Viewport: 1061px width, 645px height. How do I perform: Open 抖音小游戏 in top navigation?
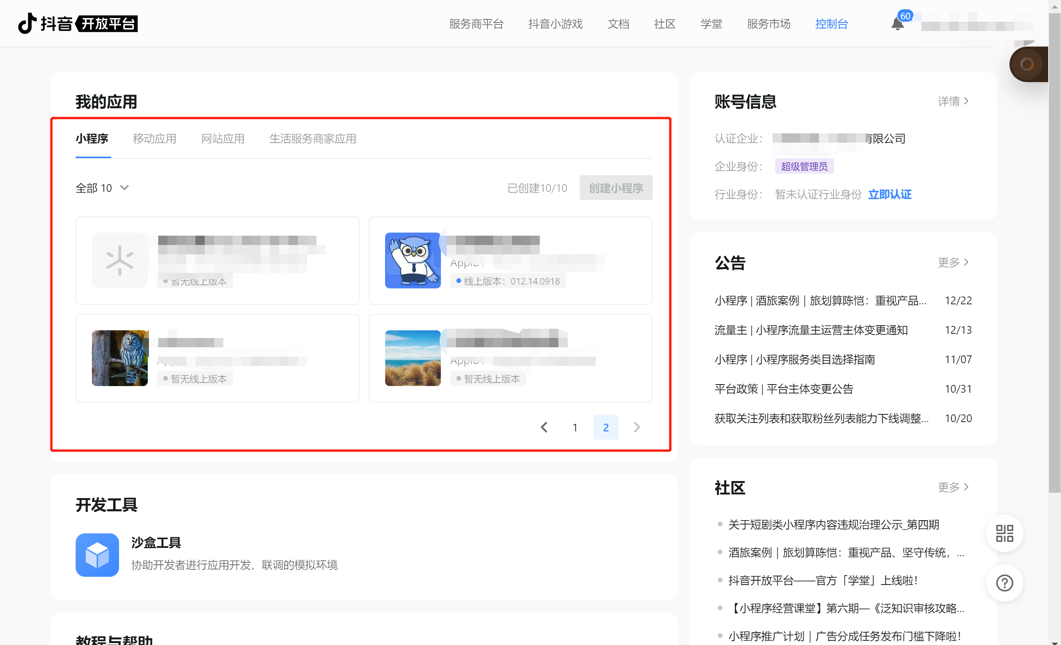pos(555,24)
